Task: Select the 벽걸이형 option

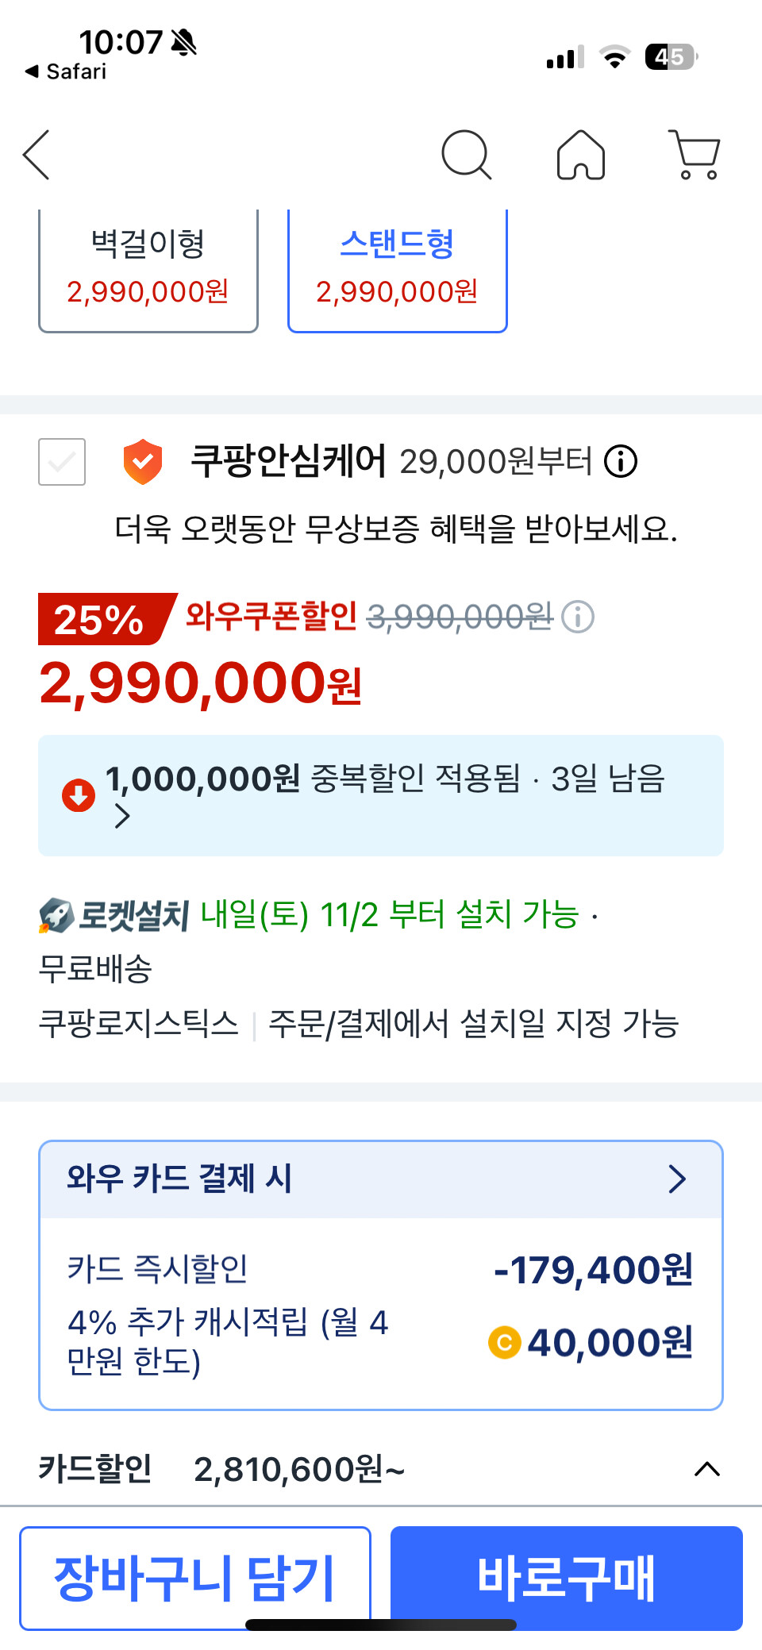Action: click(148, 268)
